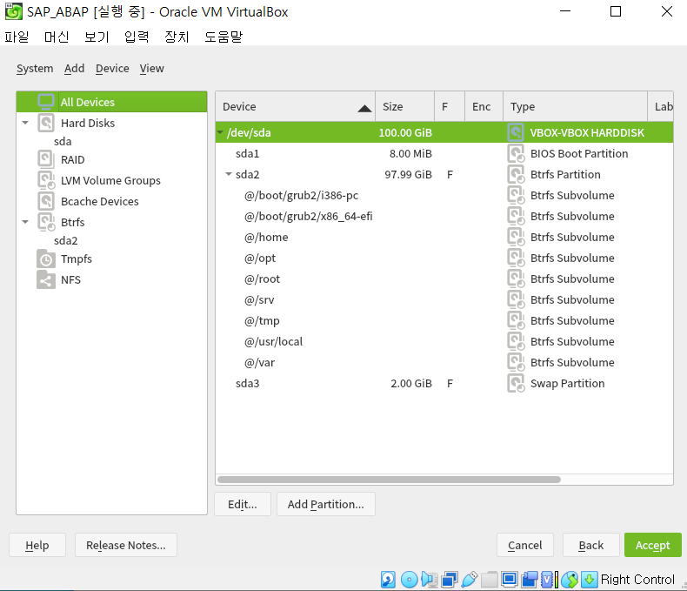Open the Release Notes... button
This screenshot has height=591, width=687.
click(x=126, y=545)
